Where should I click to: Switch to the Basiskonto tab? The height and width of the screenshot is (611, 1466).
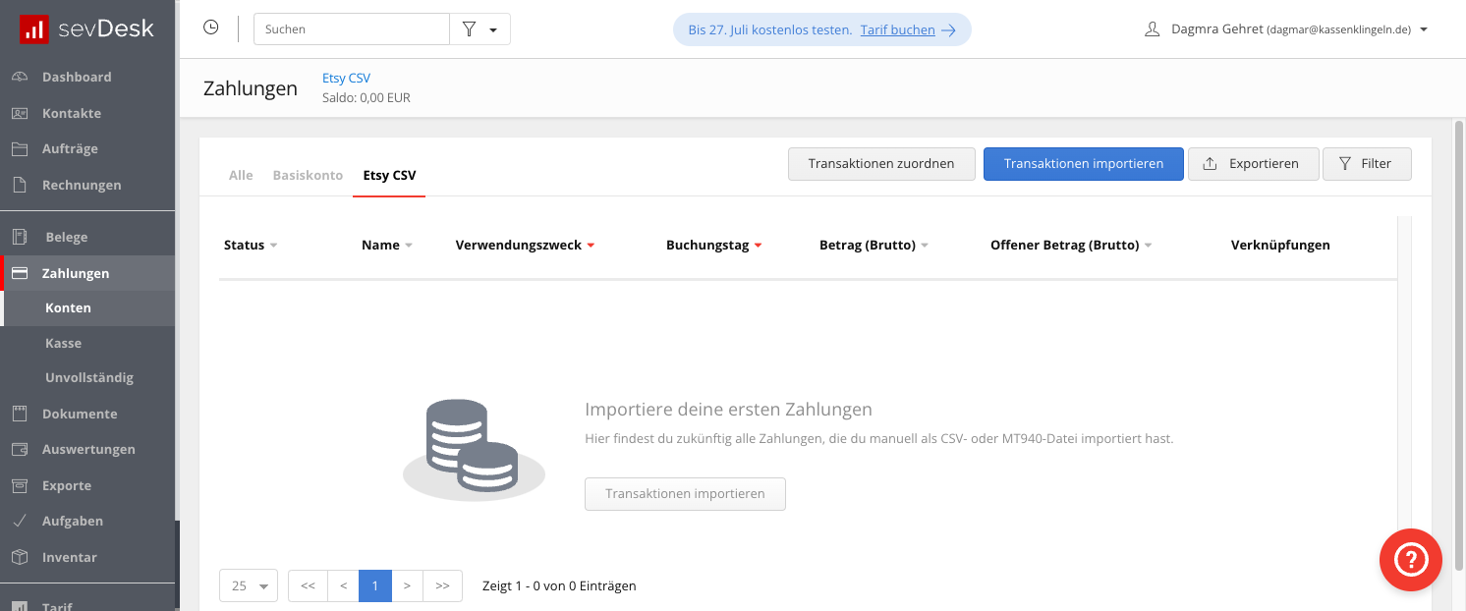coord(308,175)
